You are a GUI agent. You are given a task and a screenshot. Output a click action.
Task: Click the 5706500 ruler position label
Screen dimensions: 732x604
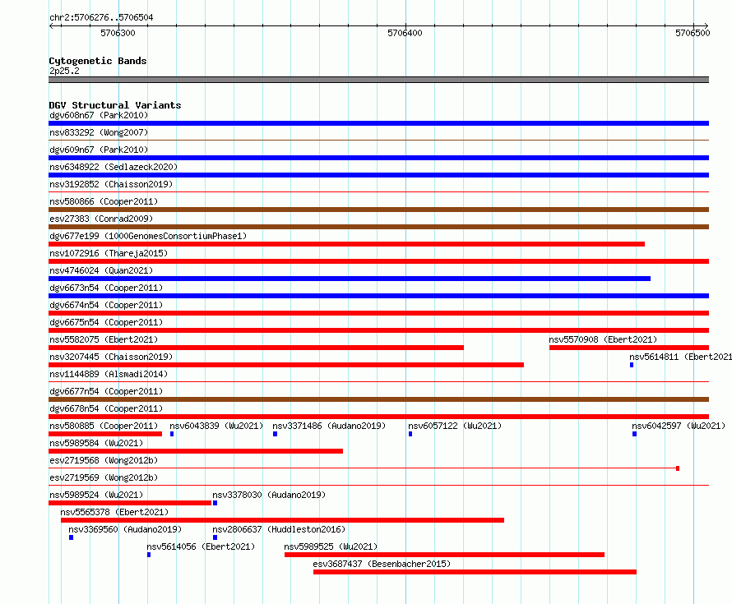pyautogui.click(x=693, y=33)
